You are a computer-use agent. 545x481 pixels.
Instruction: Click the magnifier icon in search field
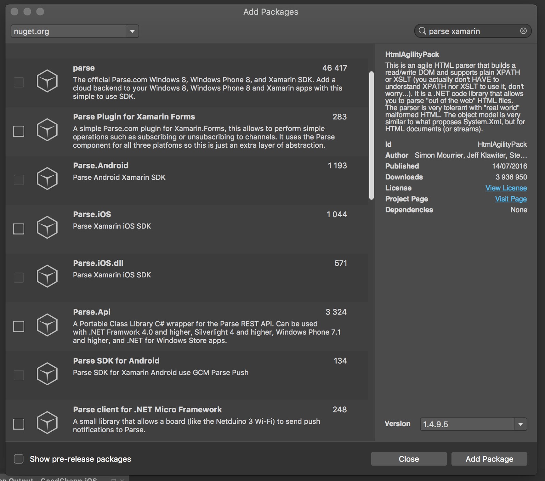(x=422, y=31)
